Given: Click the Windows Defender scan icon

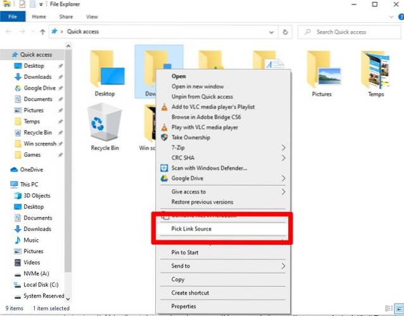Looking at the screenshot, I should pos(164,168).
